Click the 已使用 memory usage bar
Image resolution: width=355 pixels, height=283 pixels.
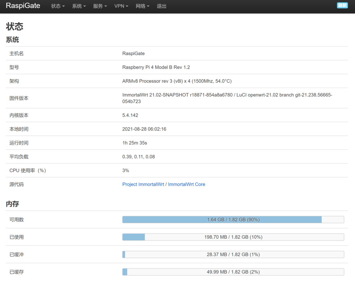(233, 237)
